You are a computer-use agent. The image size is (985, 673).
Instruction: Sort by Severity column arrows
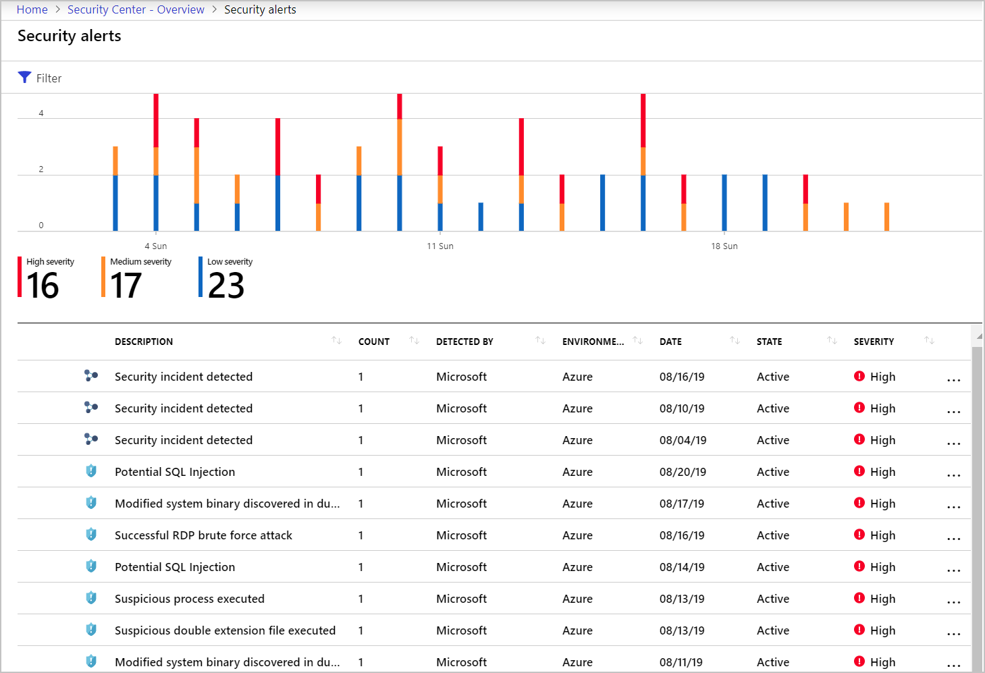[x=929, y=341]
